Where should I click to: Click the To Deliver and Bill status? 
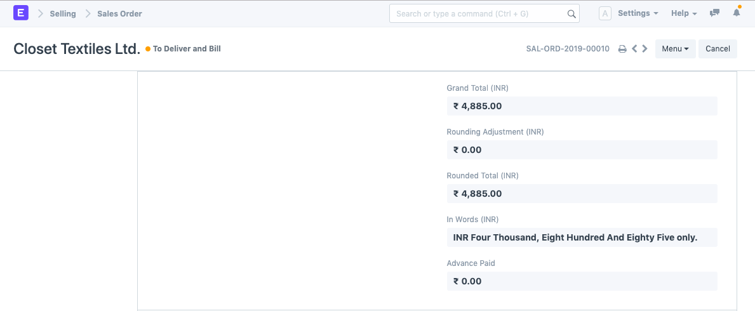click(187, 49)
